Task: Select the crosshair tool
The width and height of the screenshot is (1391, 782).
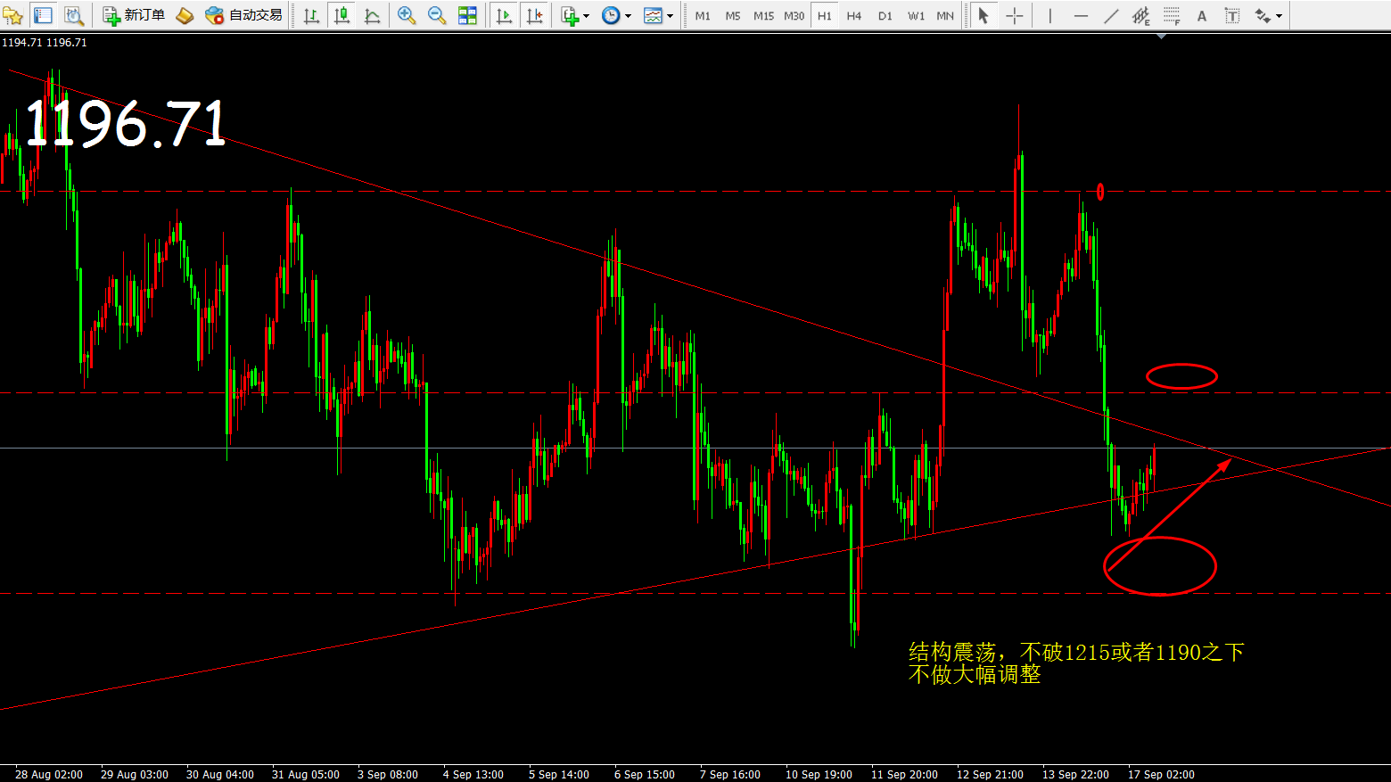Action: tap(1014, 15)
